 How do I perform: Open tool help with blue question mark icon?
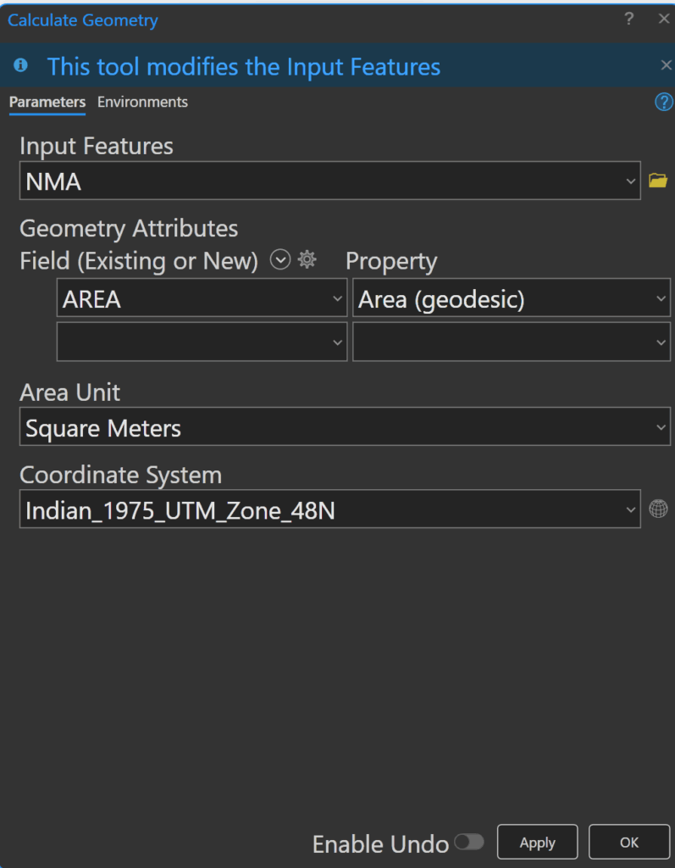tap(663, 103)
